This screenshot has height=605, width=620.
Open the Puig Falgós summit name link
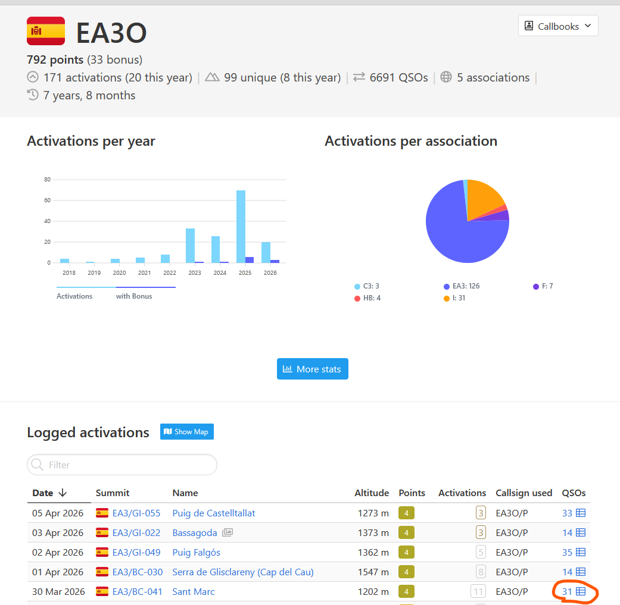click(196, 552)
